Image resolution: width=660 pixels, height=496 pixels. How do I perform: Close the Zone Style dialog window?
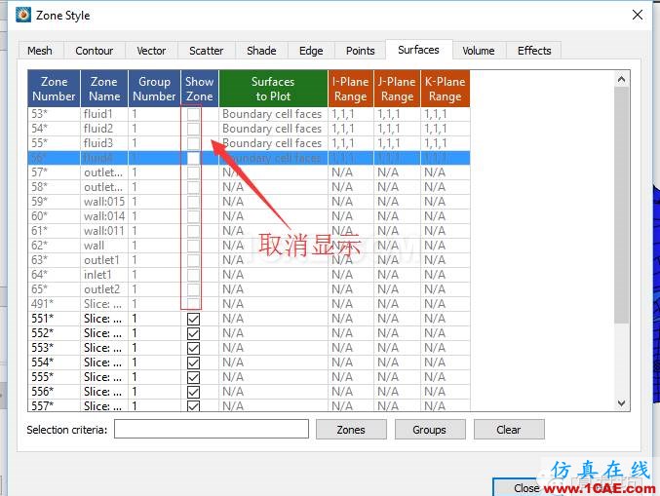click(x=638, y=16)
